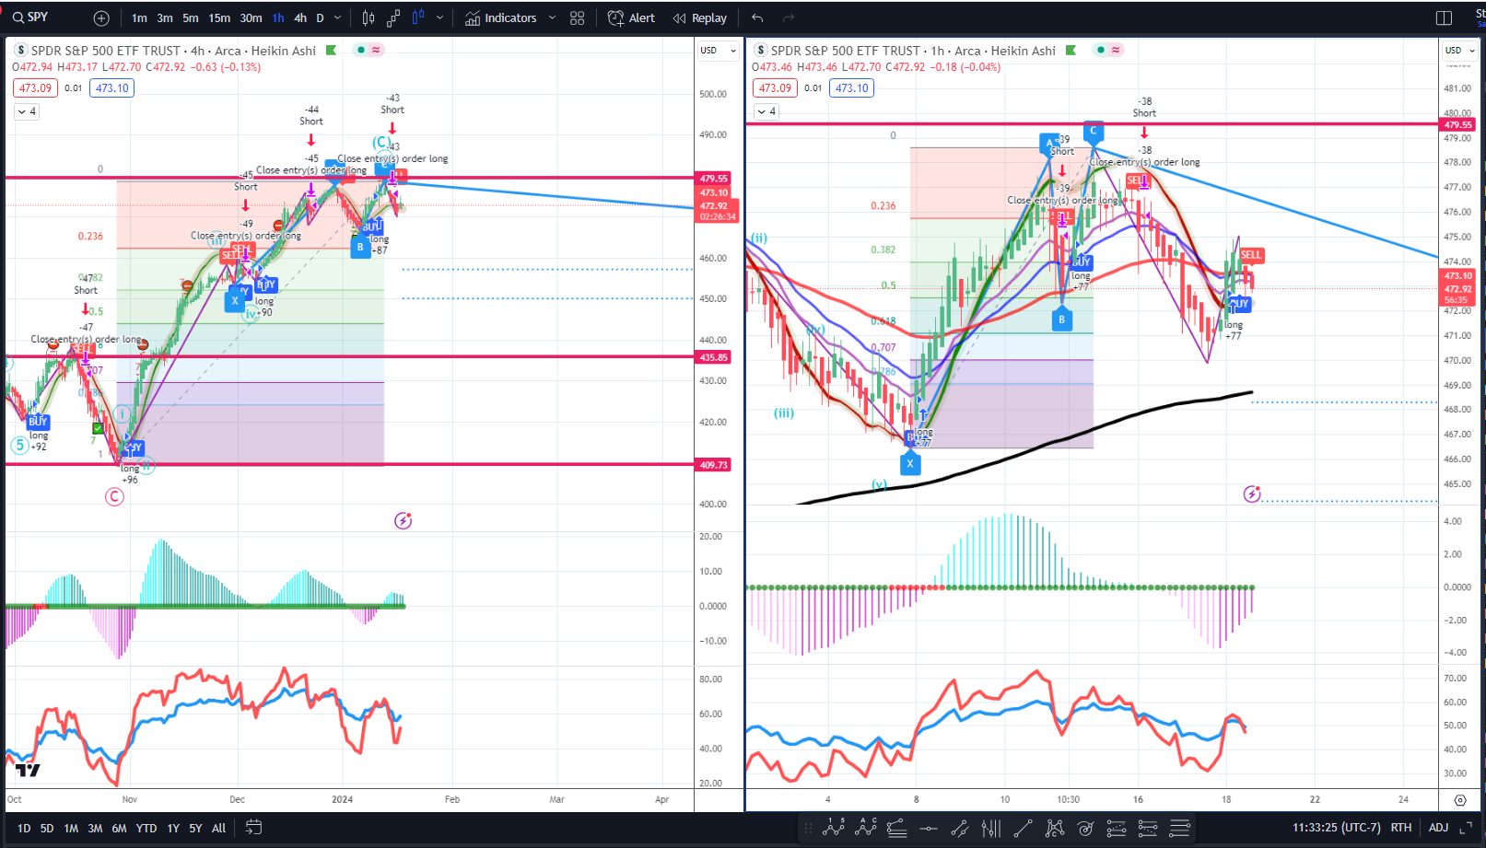This screenshot has height=848, width=1486.
Task: Select the Elliott impulse wave 1-5 tool
Action: click(x=834, y=828)
